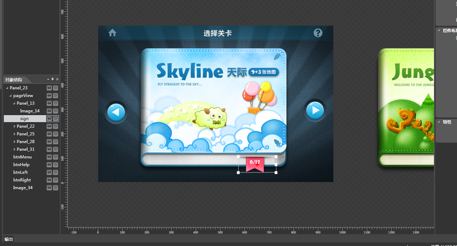Click the 选择关卡 title text in canvas
The width and height of the screenshot is (457, 246).
point(218,33)
